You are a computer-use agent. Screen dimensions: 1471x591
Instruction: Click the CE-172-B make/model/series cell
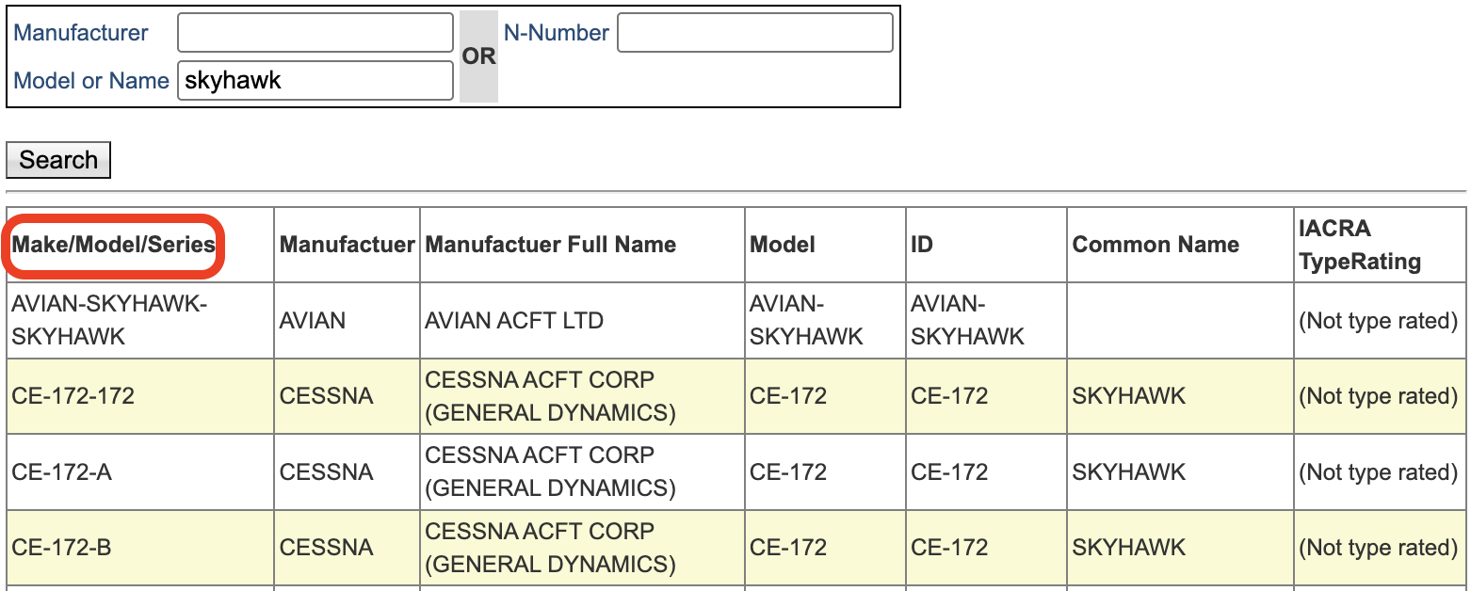(x=62, y=547)
